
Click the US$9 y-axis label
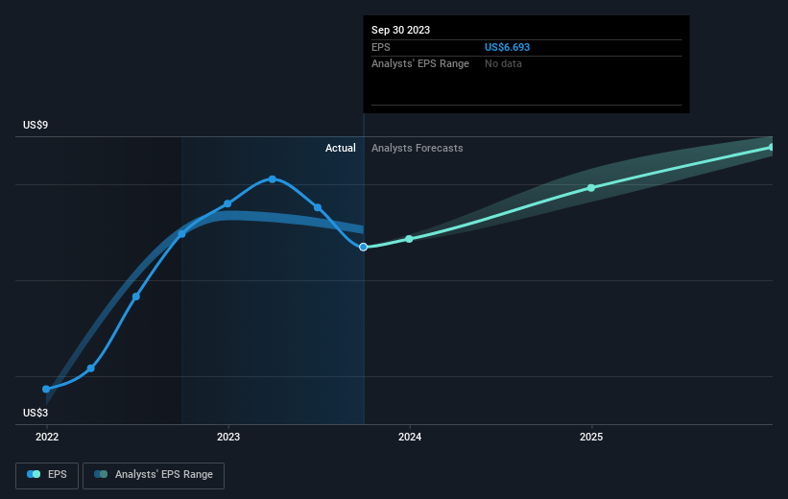coord(36,125)
